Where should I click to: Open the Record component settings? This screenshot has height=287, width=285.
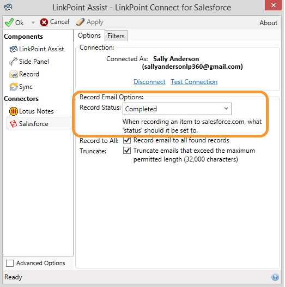(x=25, y=74)
